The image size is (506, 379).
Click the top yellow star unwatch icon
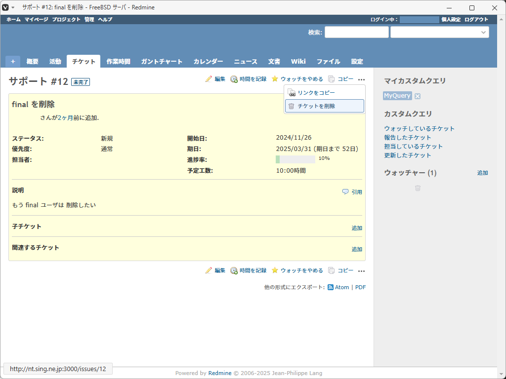pyautogui.click(x=275, y=78)
